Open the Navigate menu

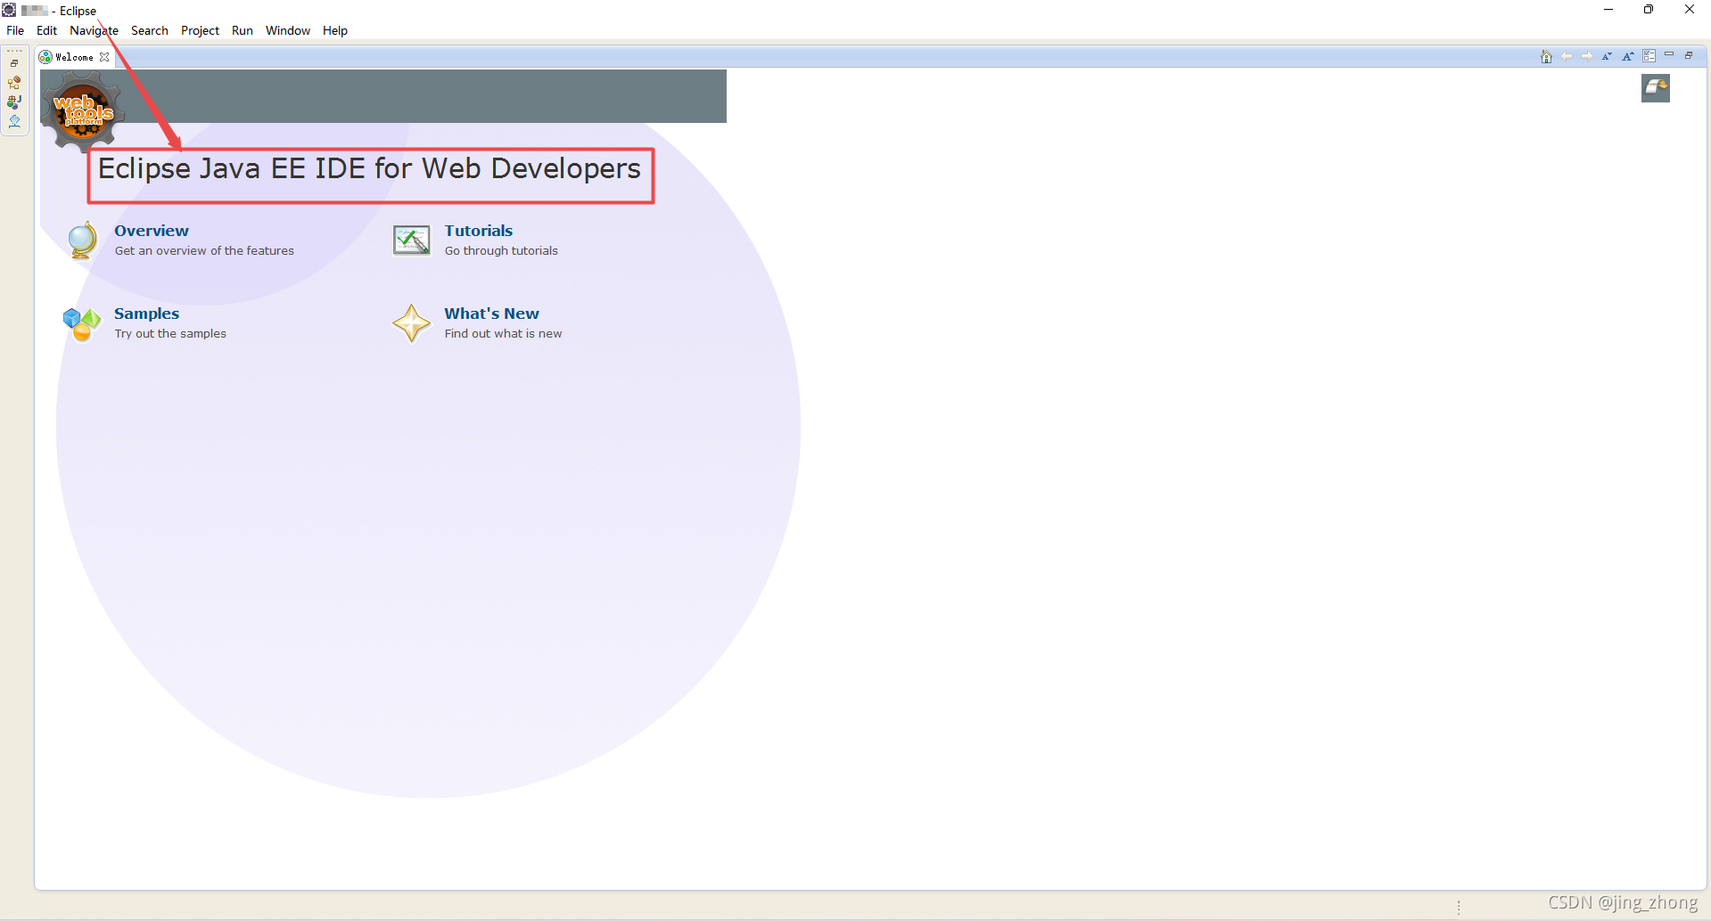point(94,30)
